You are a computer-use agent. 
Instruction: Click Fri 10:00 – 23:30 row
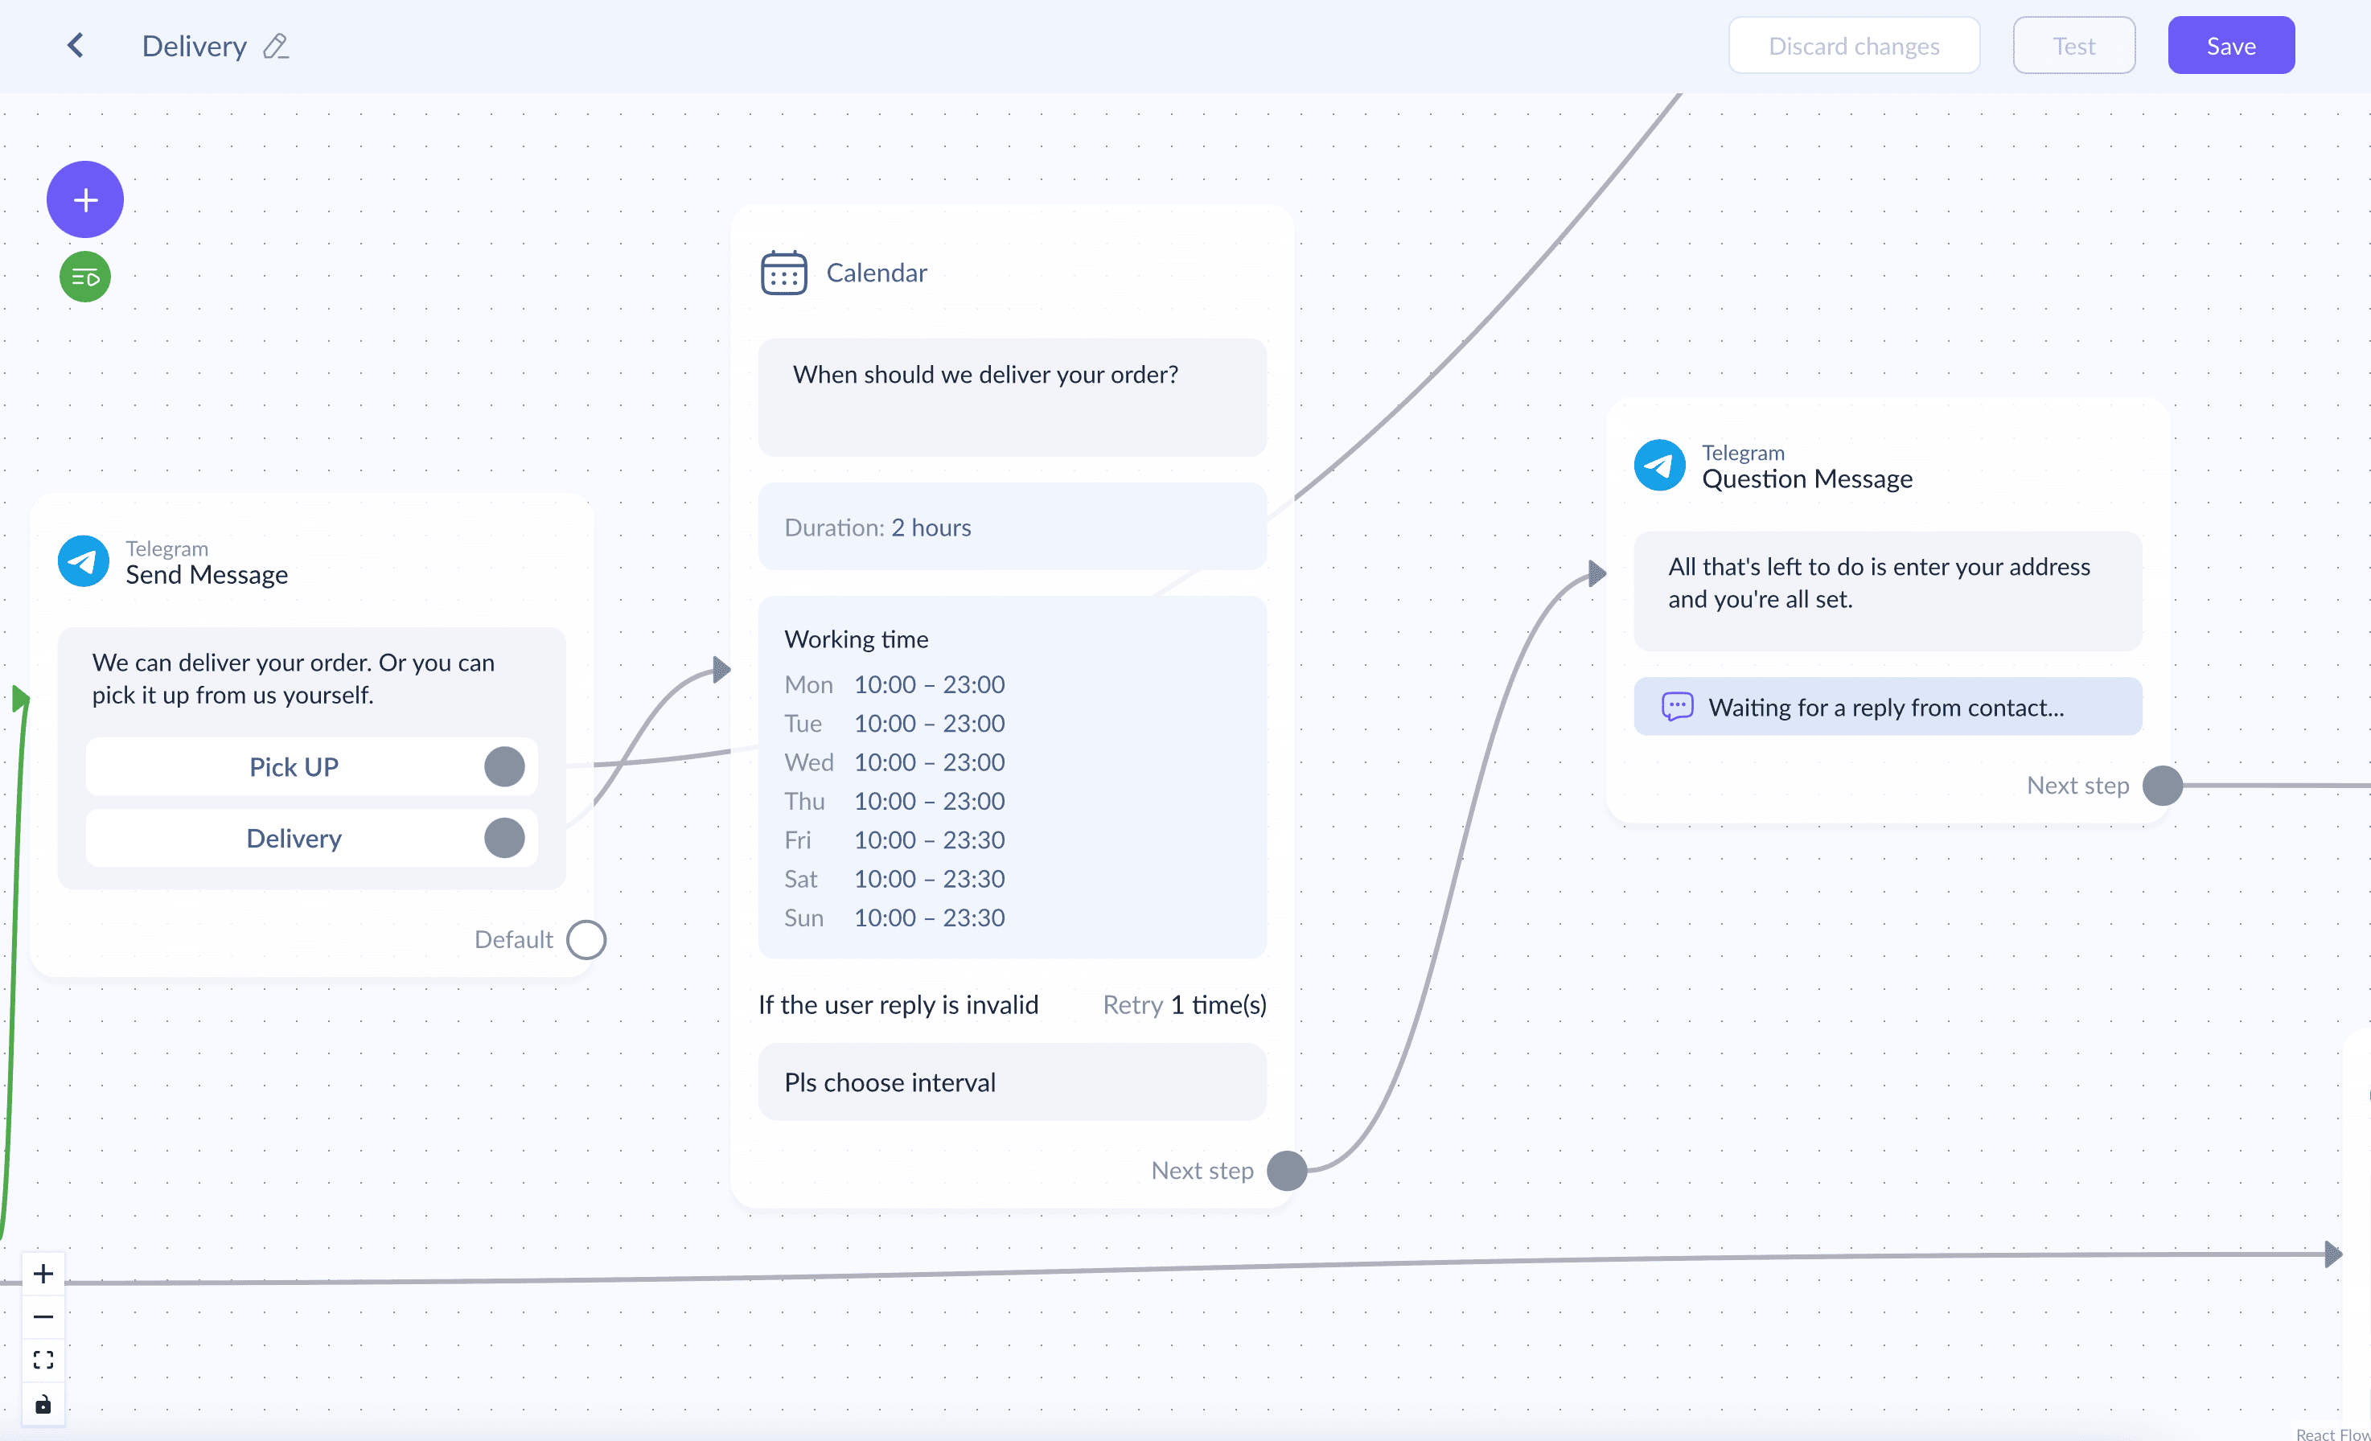895,840
